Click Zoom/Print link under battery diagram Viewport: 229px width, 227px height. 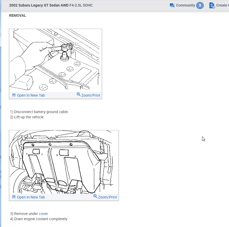pyautogui.click(x=91, y=95)
